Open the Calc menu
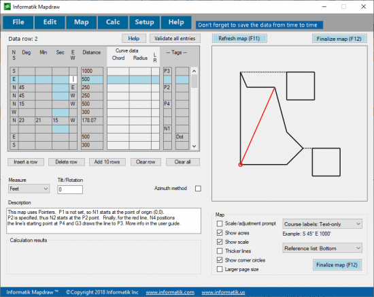Viewport: 374px width, 297px height. pyautogui.click(x=113, y=22)
